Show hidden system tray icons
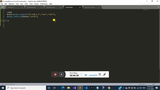Image resolution: width=160 pixels, height=90 pixels. pos(123,88)
